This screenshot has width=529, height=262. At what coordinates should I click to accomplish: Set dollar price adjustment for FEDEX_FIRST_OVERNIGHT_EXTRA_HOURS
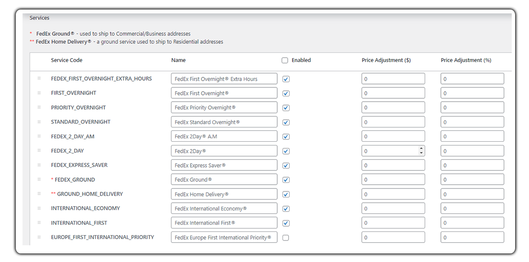point(393,79)
